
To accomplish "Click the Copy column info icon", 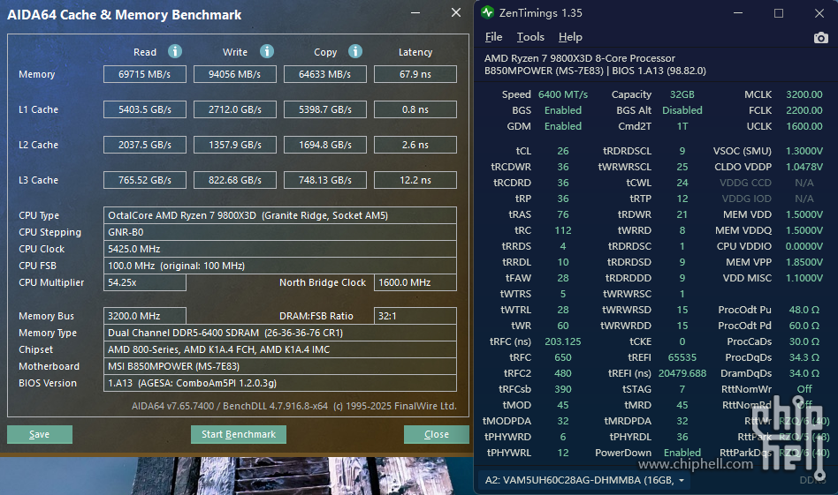I will [x=355, y=52].
